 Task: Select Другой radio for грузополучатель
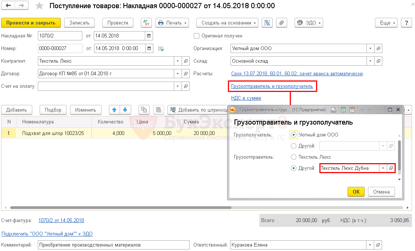(294, 146)
